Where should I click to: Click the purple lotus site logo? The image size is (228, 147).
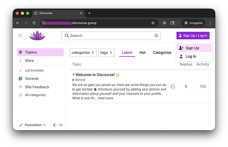coord(37,35)
